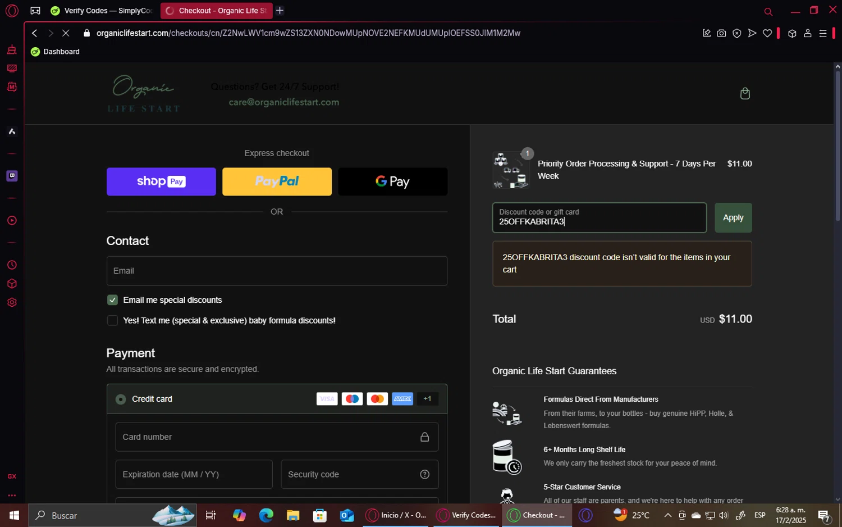Pay with PayPal button
Viewport: 842px width, 527px height.
pyautogui.click(x=277, y=181)
